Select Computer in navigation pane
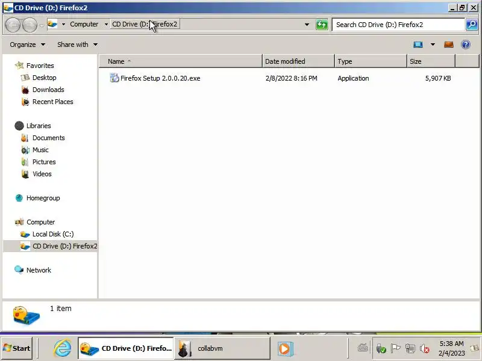This screenshot has width=482, height=361. [40, 222]
